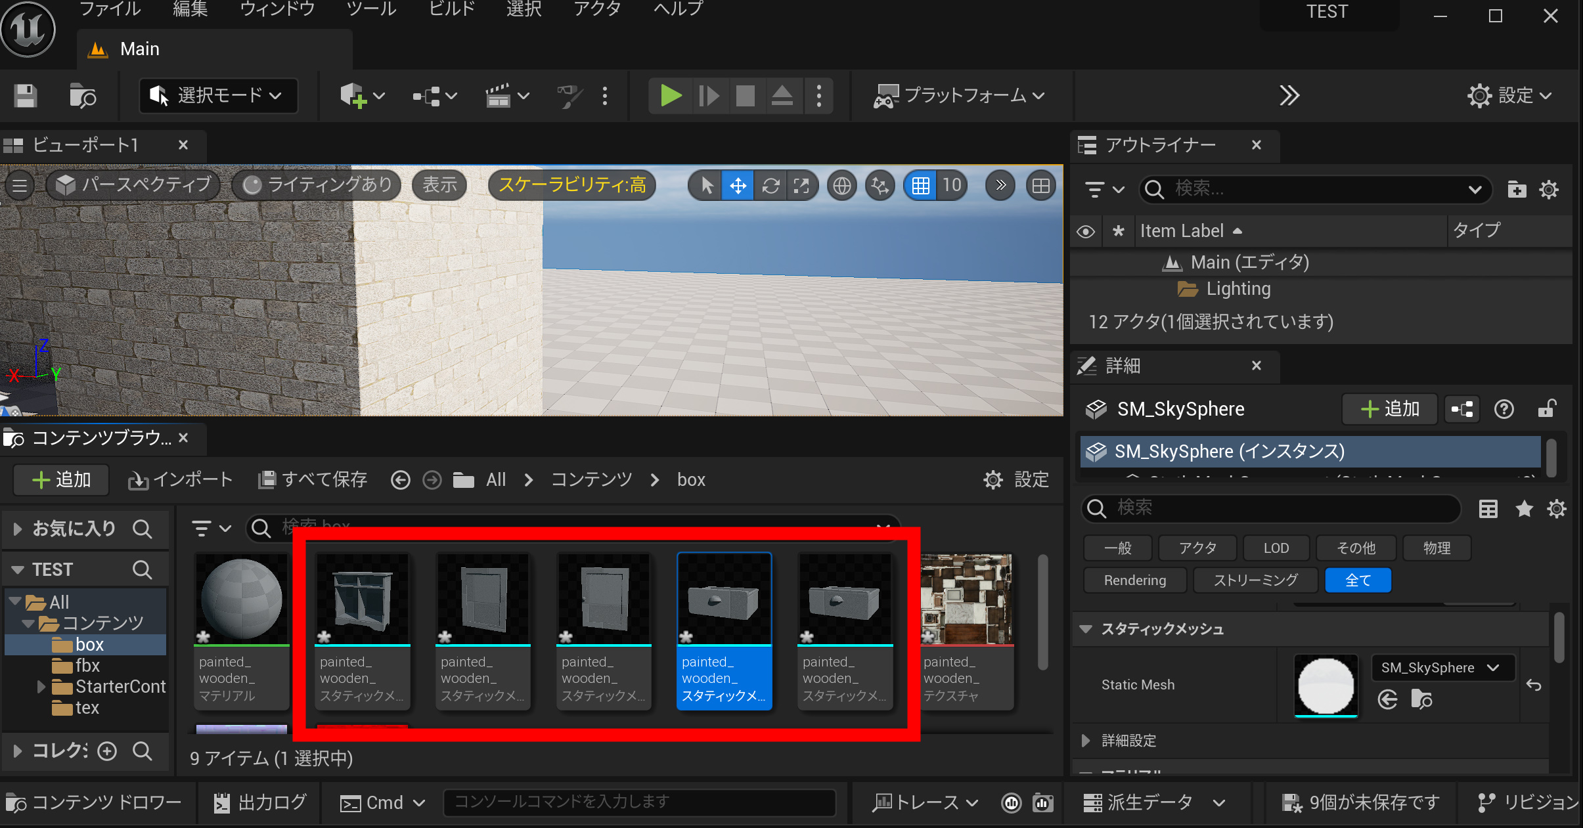This screenshot has height=828, width=1583.
Task: Open the 選択モード dropdown
Action: click(219, 96)
